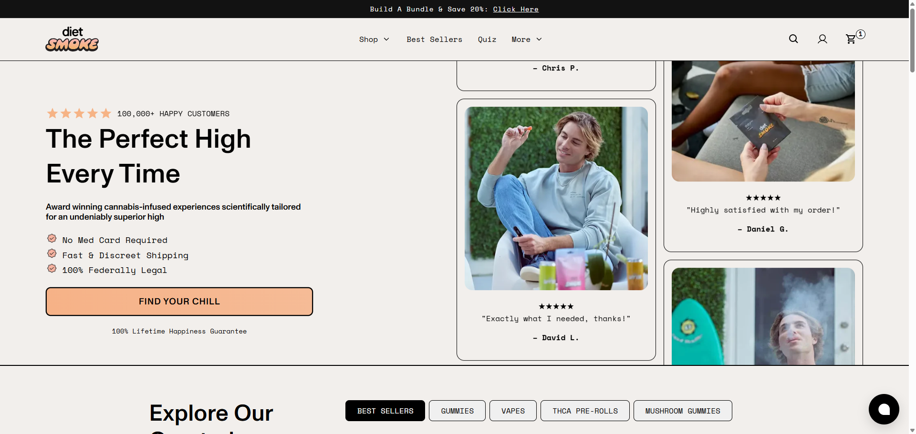
Task: Open David L. review photo
Action: click(556, 198)
